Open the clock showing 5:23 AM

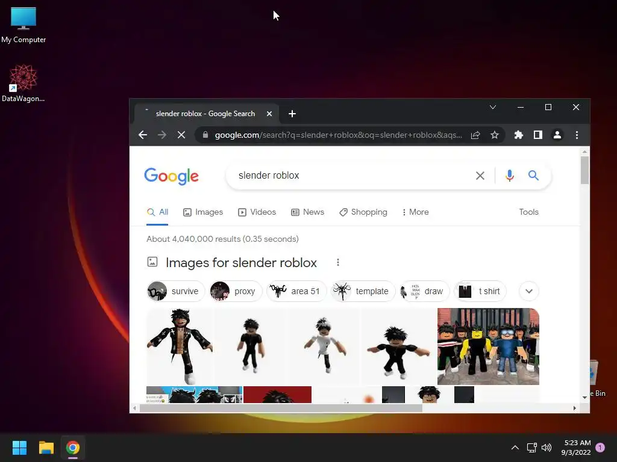coord(576,448)
